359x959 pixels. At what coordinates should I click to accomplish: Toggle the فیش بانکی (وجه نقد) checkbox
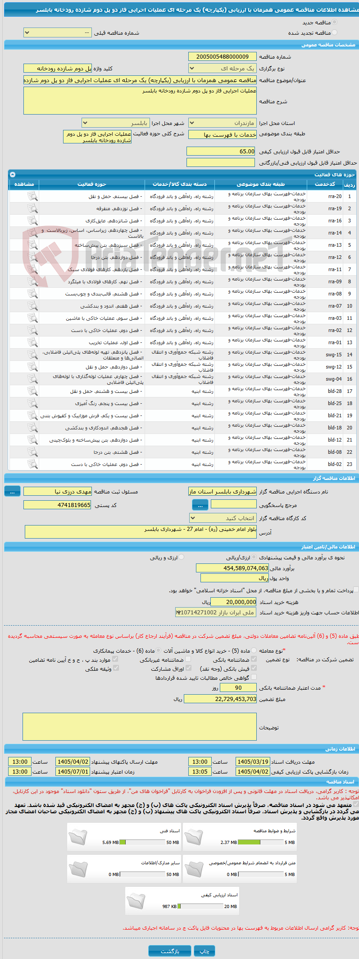click(x=254, y=669)
